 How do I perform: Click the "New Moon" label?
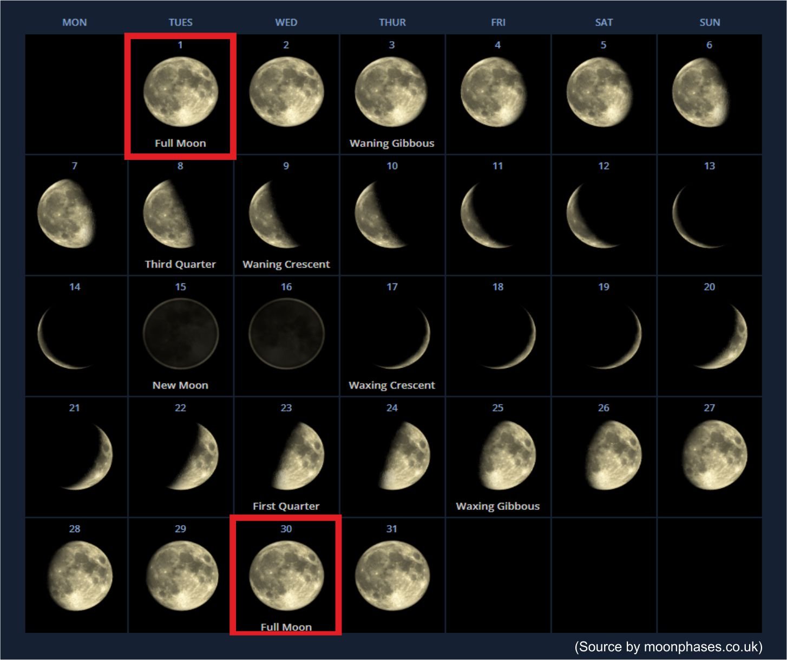180,385
